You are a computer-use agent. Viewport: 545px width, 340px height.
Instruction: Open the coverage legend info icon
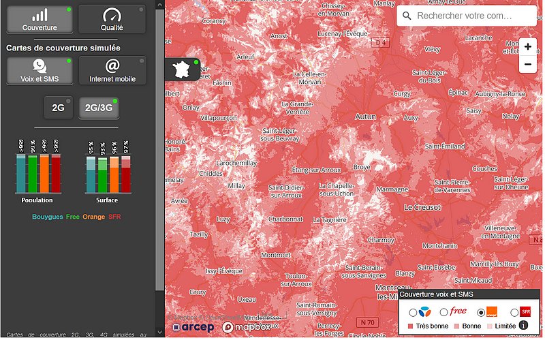coord(523,326)
